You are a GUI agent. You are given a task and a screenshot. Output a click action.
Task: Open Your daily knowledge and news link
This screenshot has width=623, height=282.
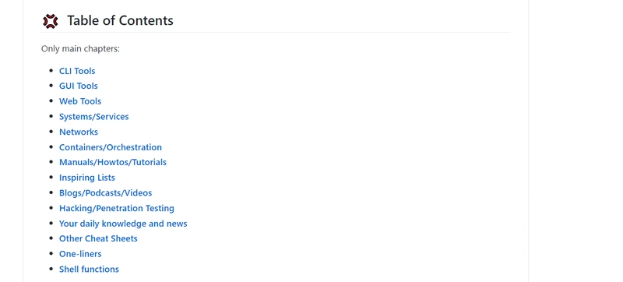tap(123, 224)
